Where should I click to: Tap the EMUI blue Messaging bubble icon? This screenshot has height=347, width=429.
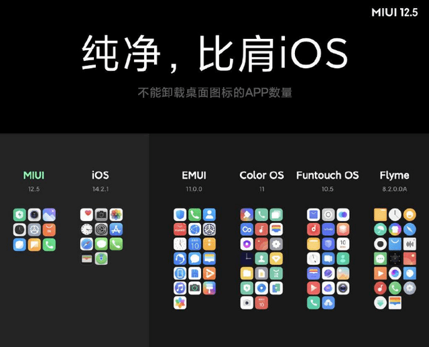coord(194,259)
